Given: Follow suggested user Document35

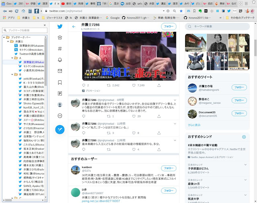Looking at the screenshot, I should coord(239,113).
